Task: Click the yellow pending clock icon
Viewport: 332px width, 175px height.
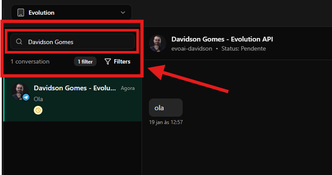Action: coord(38,110)
